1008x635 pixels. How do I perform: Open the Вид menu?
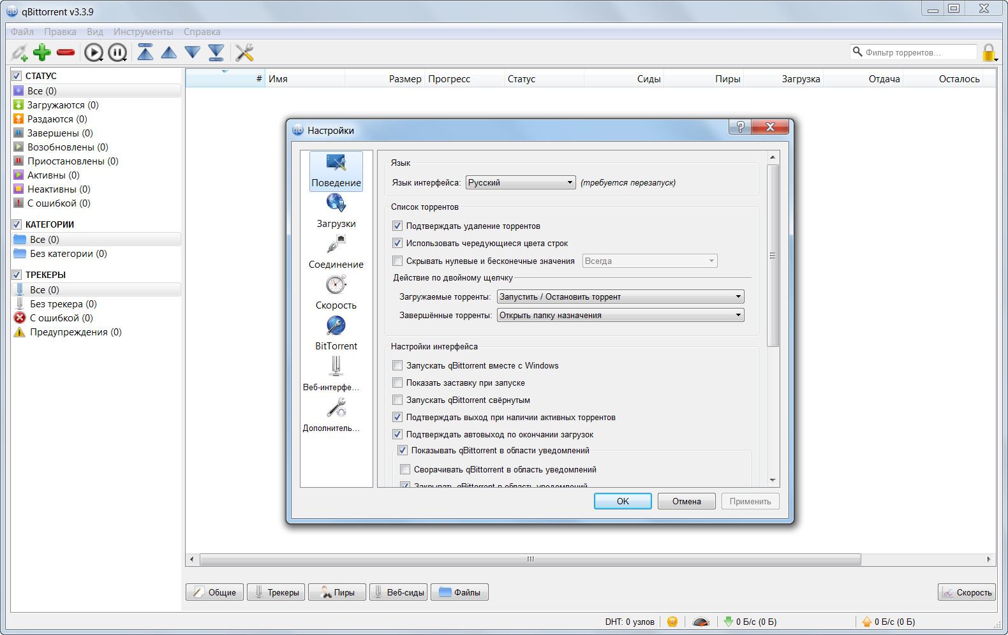tap(95, 31)
